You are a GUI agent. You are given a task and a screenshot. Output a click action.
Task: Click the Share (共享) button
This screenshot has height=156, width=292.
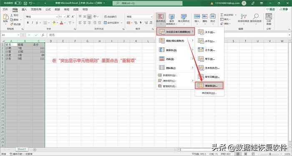click(x=284, y=9)
